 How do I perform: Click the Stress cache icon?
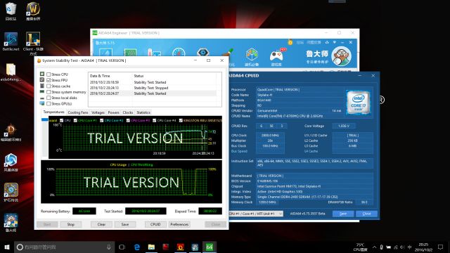(42, 86)
